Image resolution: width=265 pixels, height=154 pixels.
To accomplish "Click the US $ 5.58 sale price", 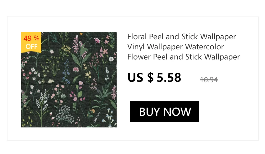I will [154, 78].
